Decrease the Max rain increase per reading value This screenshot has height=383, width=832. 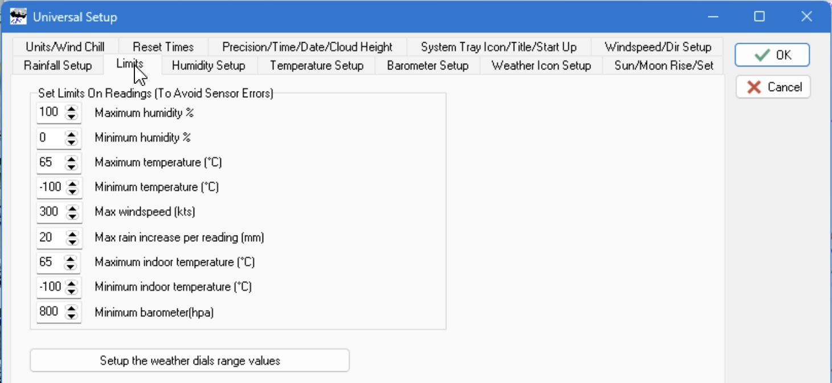[71, 241]
